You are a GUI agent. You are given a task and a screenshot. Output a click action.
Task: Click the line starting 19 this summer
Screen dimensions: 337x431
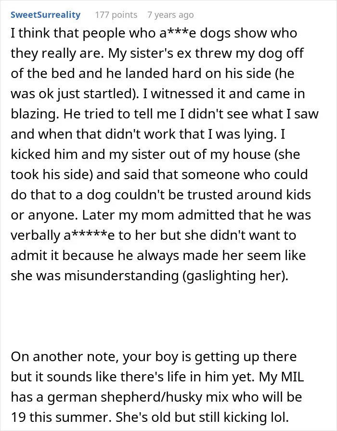[150, 417]
